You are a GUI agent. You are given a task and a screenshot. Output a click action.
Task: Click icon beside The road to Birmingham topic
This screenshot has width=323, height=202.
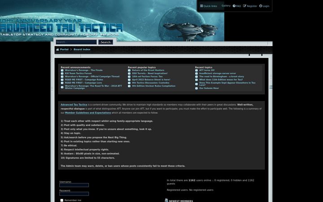(x=196, y=76)
